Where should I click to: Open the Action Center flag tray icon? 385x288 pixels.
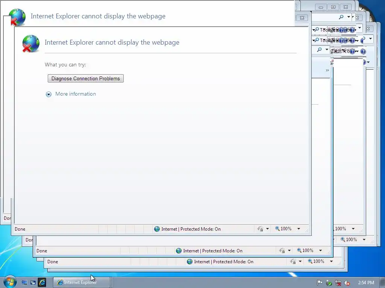coord(320,283)
